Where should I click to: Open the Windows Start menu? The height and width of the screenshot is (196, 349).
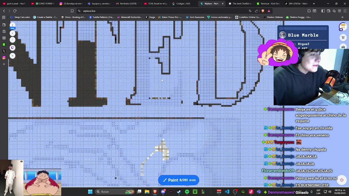pos(90,192)
